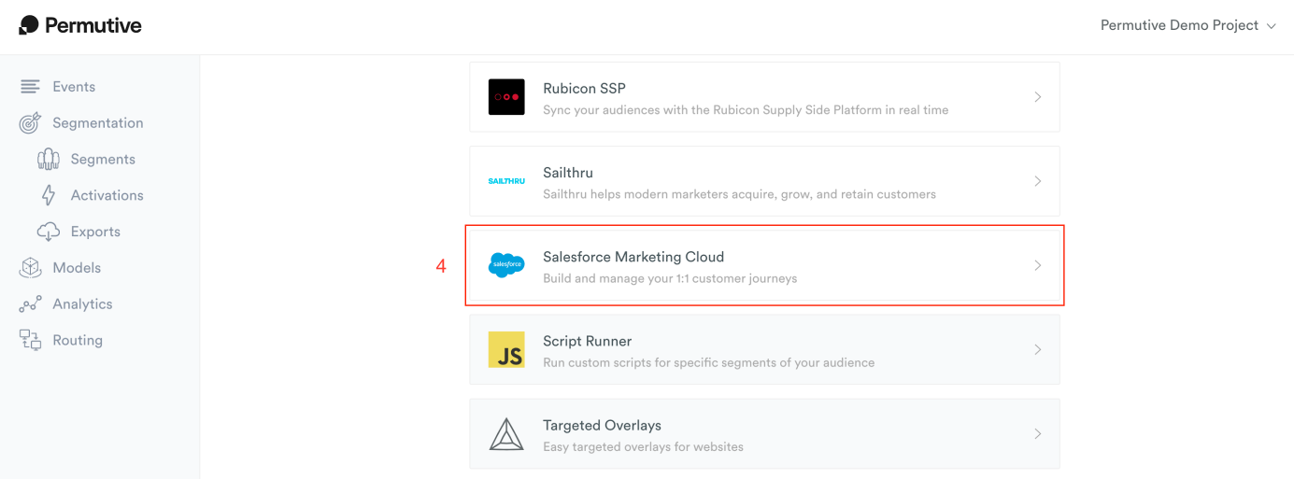Viewport: 1294px width, 479px height.
Task: Expand the Sailthru row chevron arrow
Action: click(x=1038, y=181)
